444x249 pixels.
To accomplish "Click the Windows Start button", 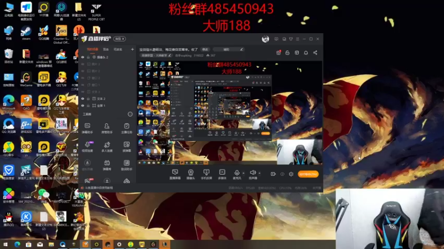I will [x=6, y=244].
